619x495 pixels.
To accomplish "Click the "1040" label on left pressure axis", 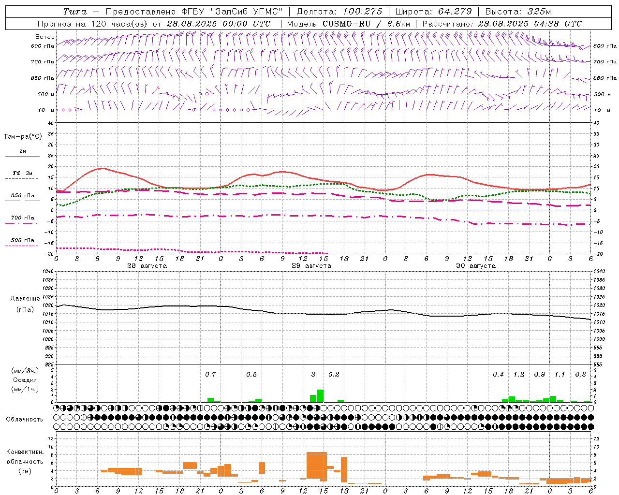I will tap(47, 272).
